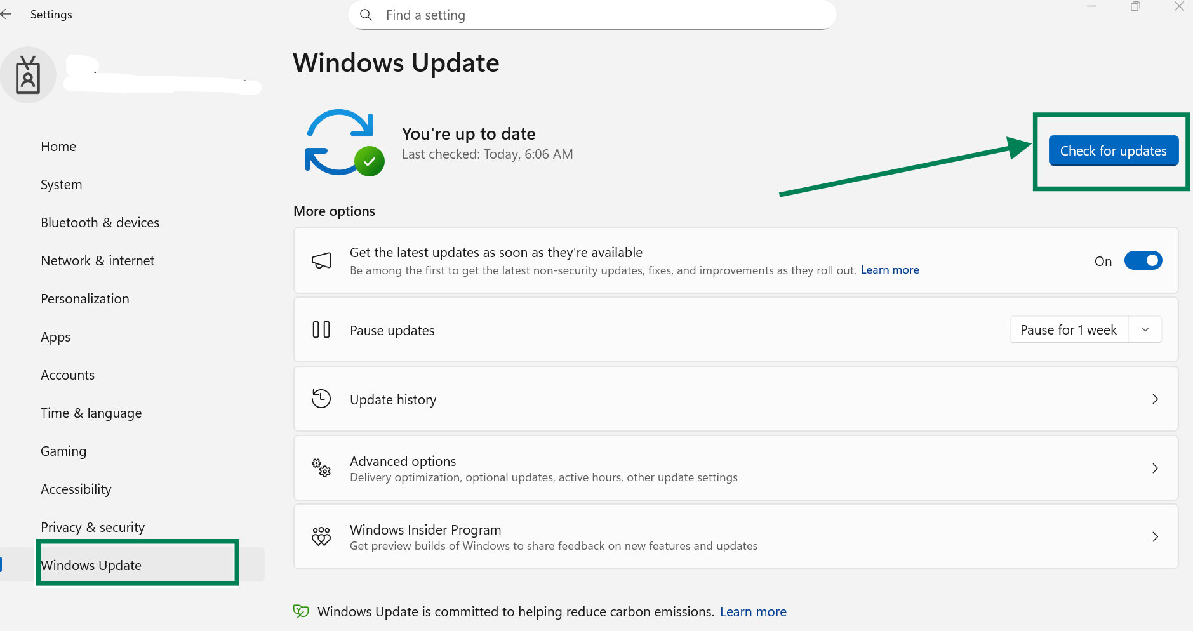Open Gaming settings in the sidebar
Screen dimensions: 1193x631
[63, 451]
